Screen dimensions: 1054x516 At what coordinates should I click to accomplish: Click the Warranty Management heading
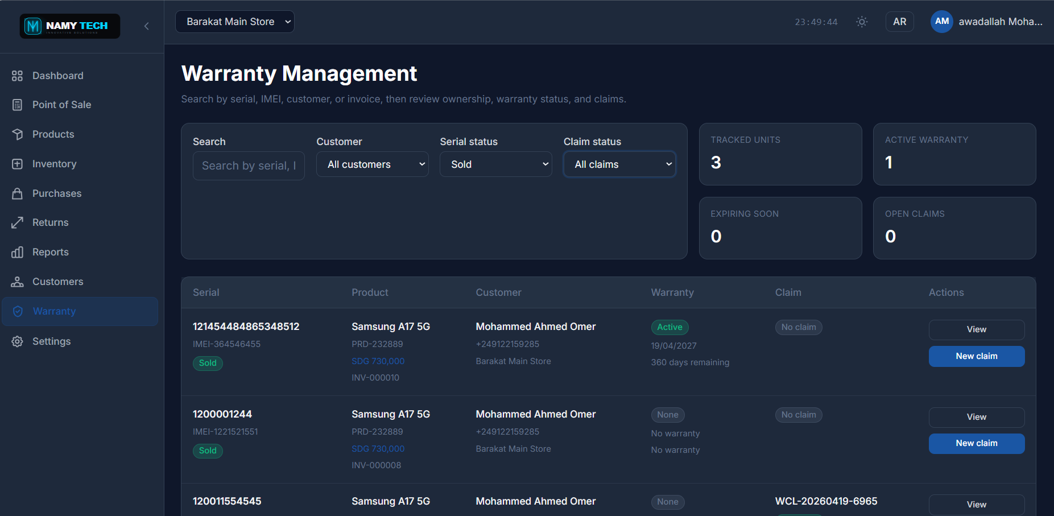299,73
